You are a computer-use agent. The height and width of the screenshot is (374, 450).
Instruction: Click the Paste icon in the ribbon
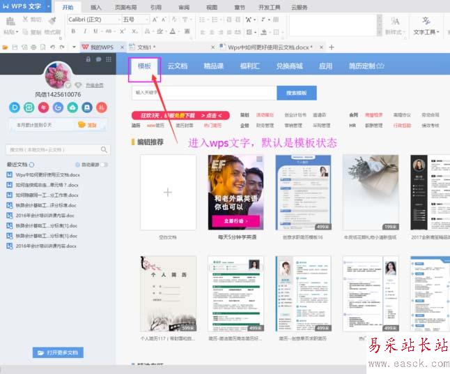[x=10, y=21]
